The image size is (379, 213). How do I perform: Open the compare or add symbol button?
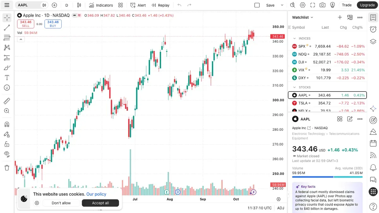tap(54, 5)
